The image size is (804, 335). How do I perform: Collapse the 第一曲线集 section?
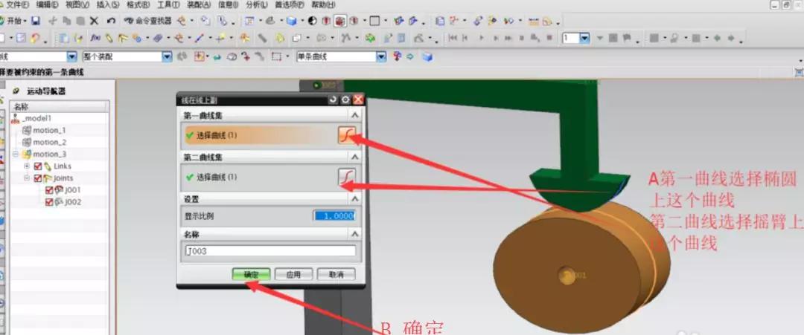[354, 116]
